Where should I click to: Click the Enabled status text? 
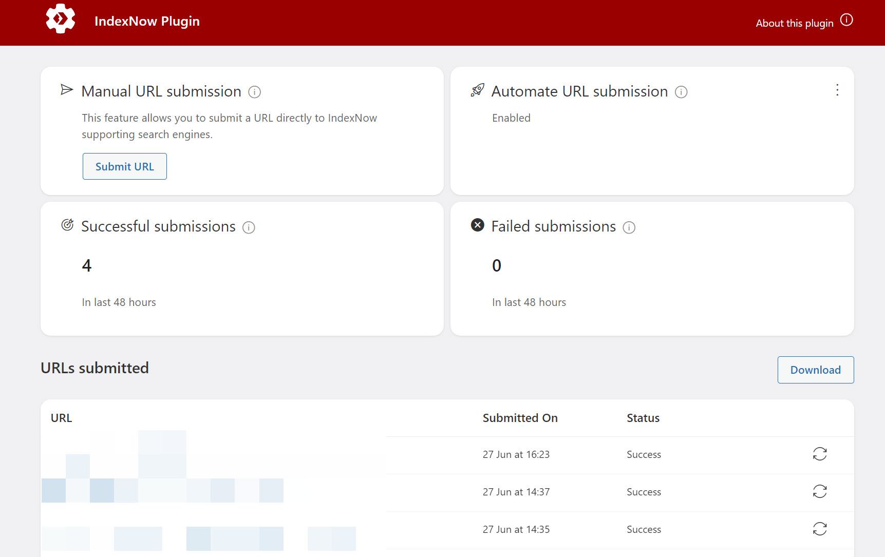(x=511, y=118)
